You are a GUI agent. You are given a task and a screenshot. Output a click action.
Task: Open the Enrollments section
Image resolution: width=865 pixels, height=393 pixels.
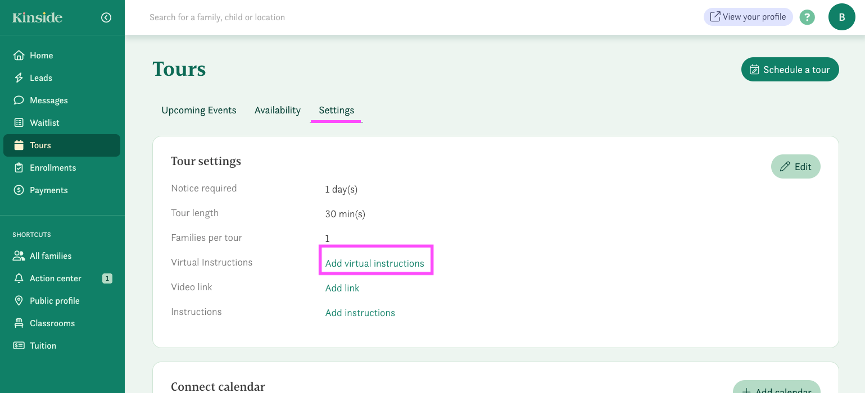coord(53,167)
